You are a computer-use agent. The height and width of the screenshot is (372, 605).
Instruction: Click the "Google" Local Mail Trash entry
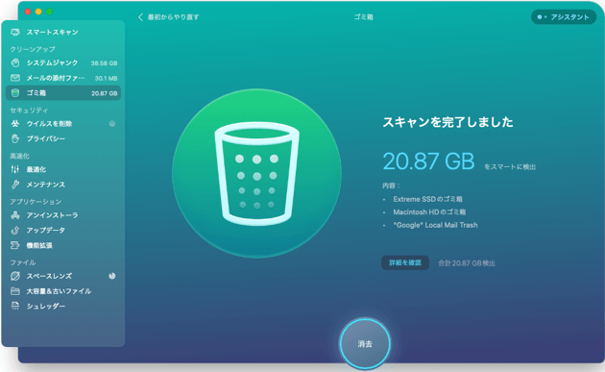pyautogui.click(x=435, y=225)
